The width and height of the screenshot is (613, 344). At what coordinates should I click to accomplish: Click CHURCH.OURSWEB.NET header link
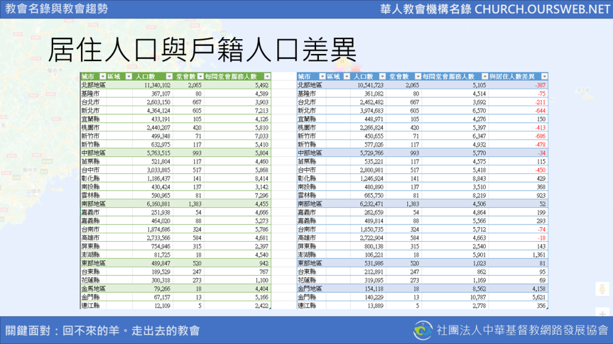pos(542,9)
